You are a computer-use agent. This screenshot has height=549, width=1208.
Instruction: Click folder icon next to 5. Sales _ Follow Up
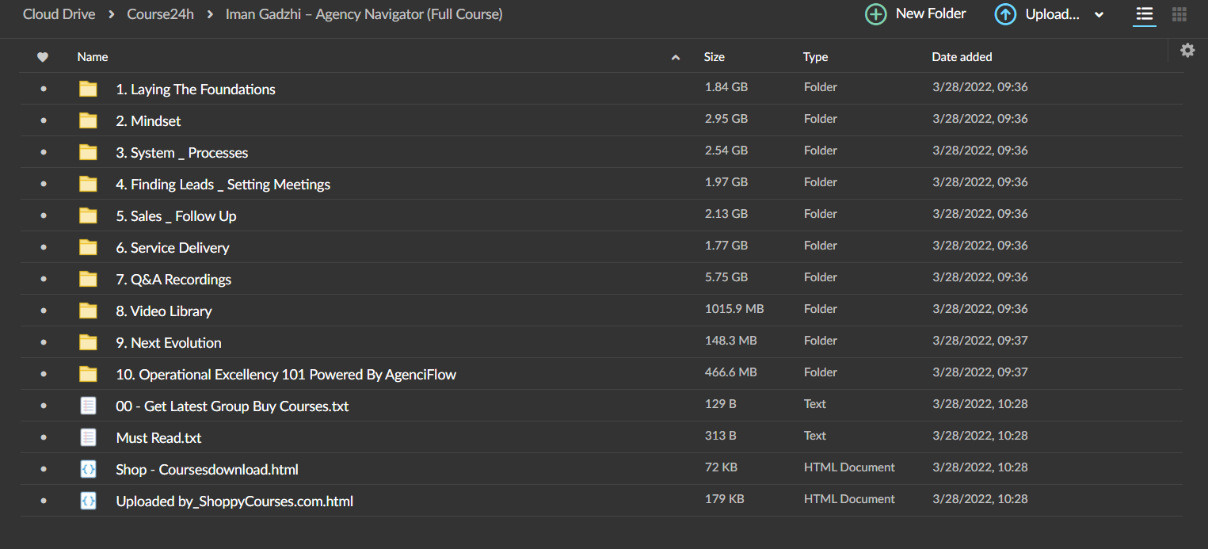tap(88, 215)
